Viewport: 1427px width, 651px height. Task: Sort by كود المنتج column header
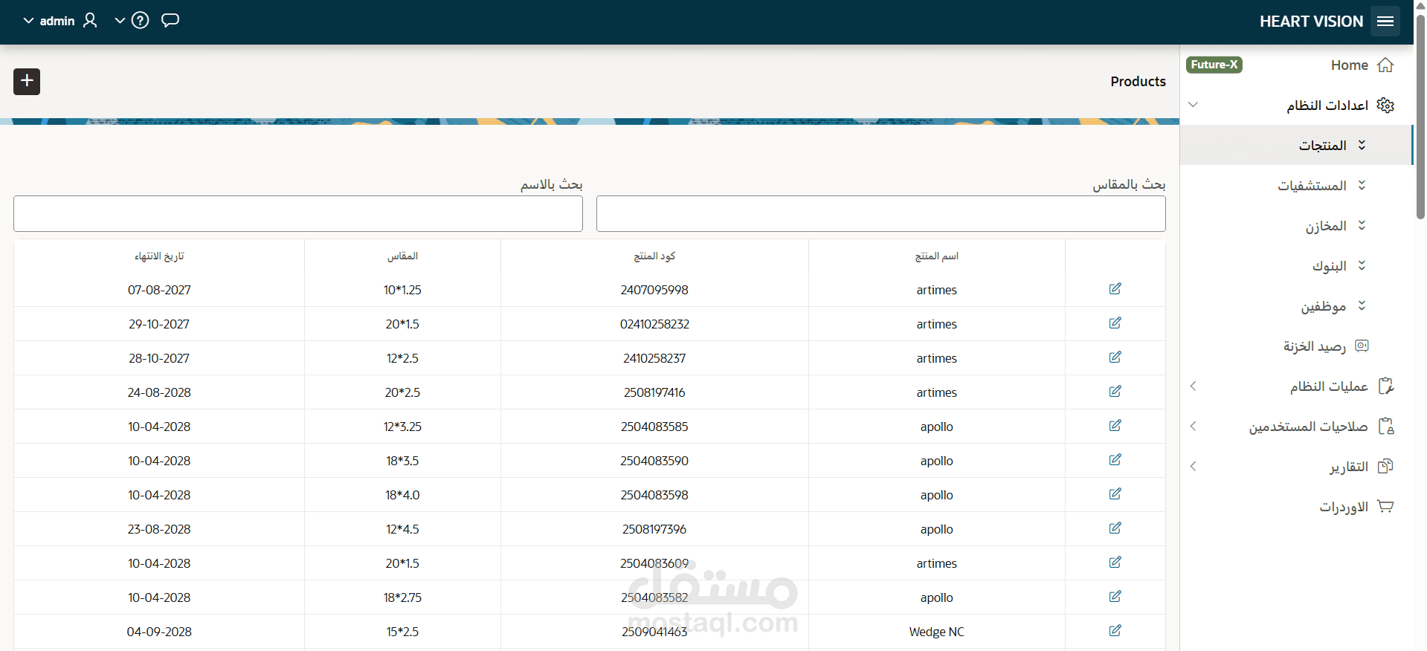click(654, 256)
